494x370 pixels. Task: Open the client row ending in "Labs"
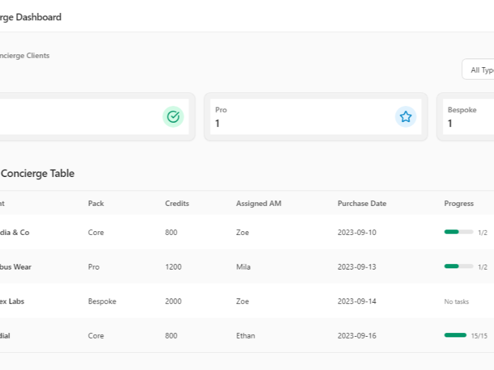(247, 301)
